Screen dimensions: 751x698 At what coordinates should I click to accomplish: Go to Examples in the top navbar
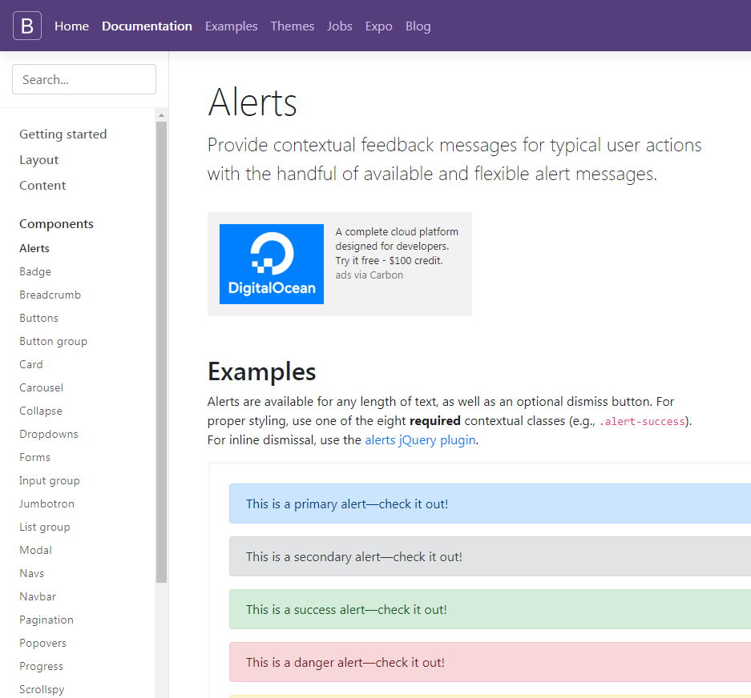(231, 26)
